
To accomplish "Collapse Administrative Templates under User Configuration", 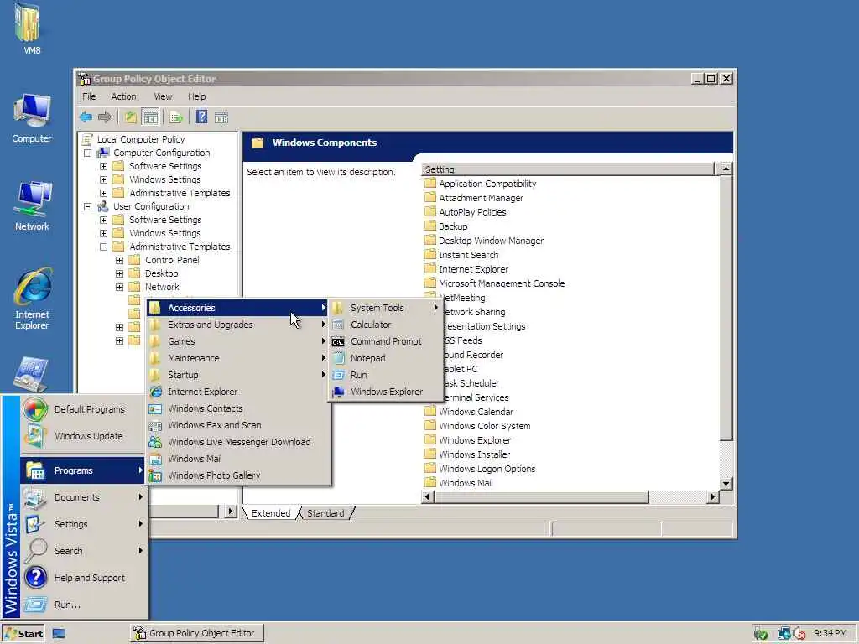I will tap(103, 247).
